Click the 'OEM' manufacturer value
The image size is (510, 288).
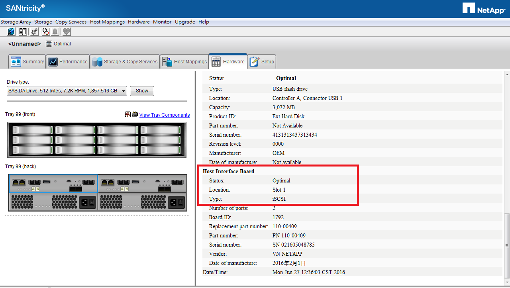[x=279, y=153]
